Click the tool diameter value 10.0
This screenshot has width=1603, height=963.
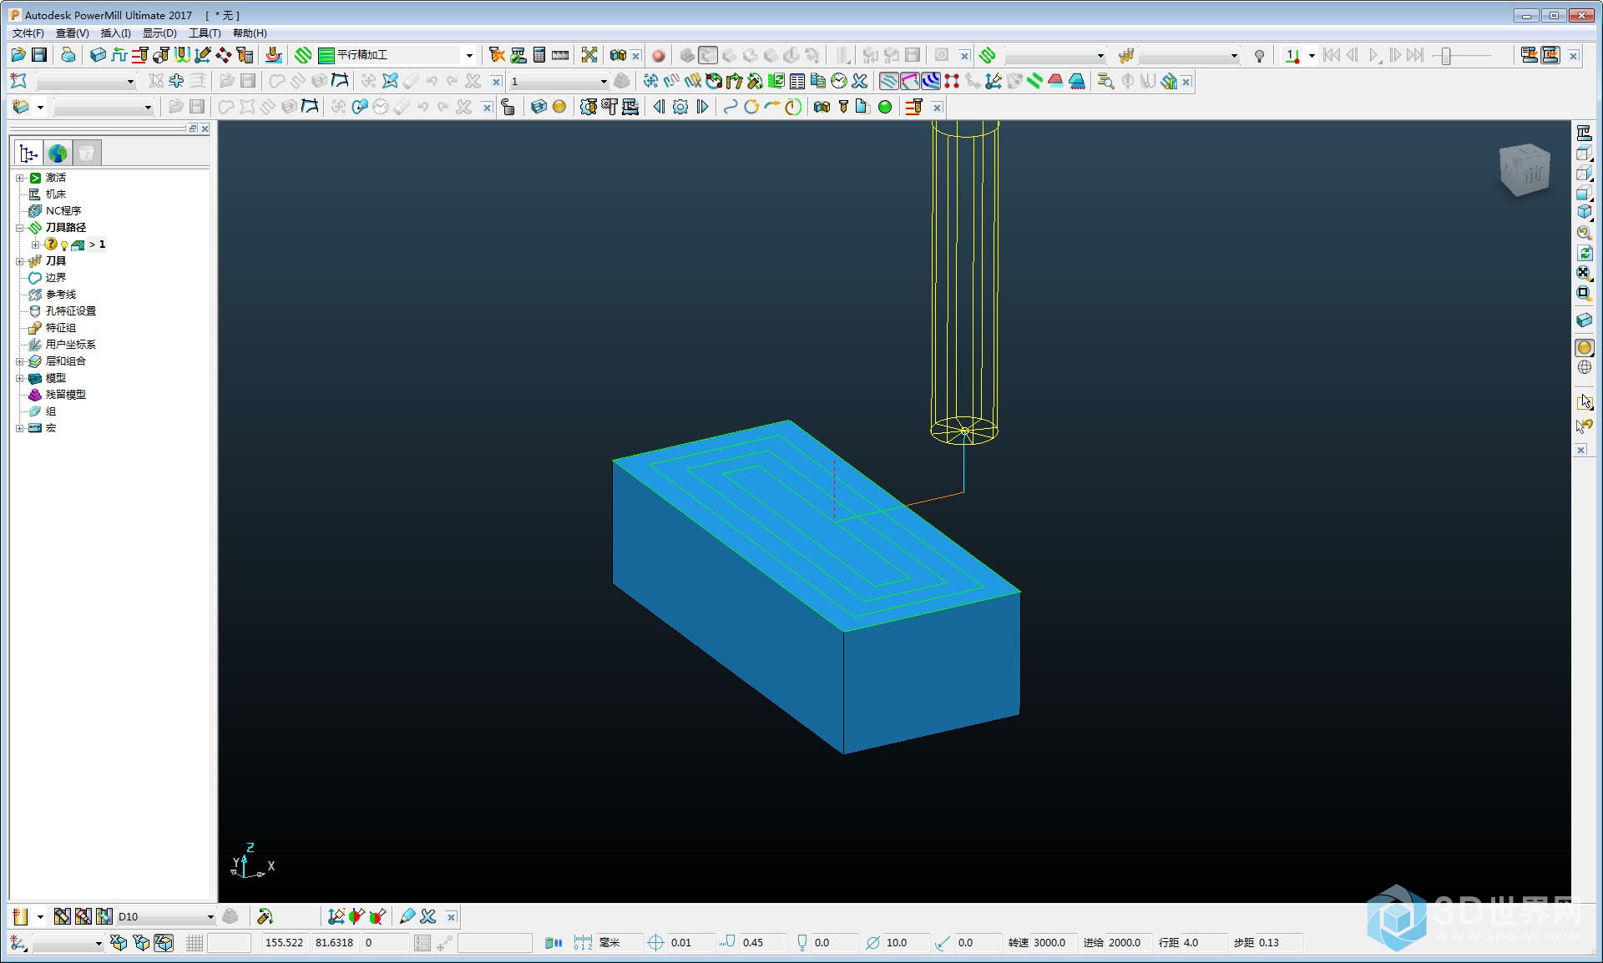click(x=906, y=942)
